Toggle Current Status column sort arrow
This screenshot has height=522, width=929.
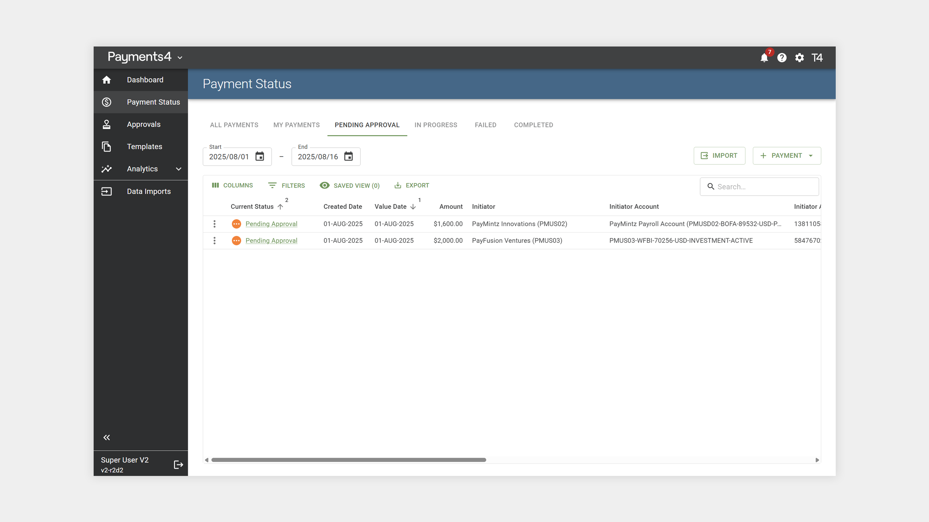tap(280, 207)
